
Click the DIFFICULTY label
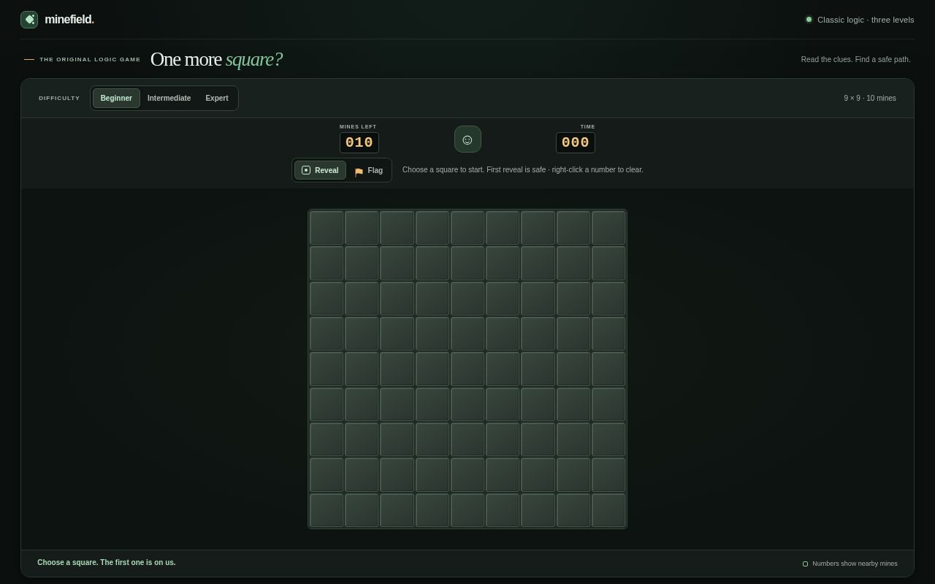pyautogui.click(x=59, y=98)
